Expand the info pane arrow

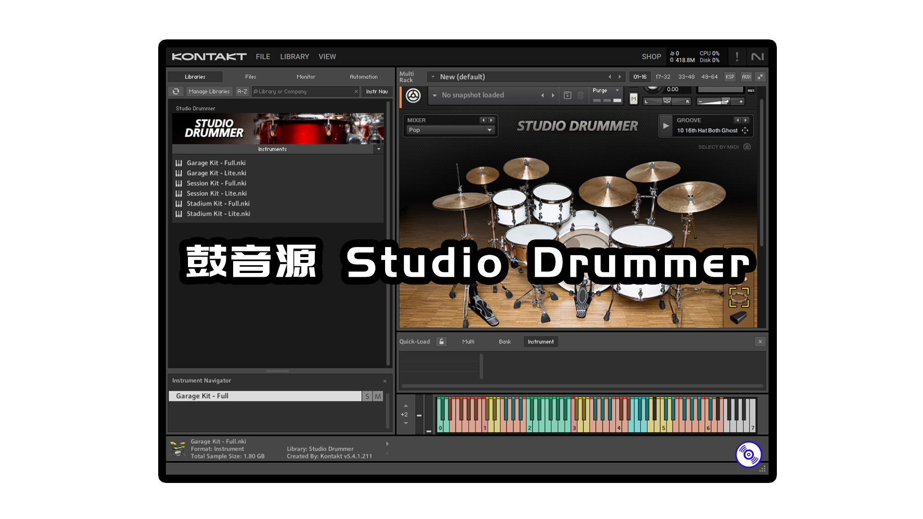pos(387,444)
